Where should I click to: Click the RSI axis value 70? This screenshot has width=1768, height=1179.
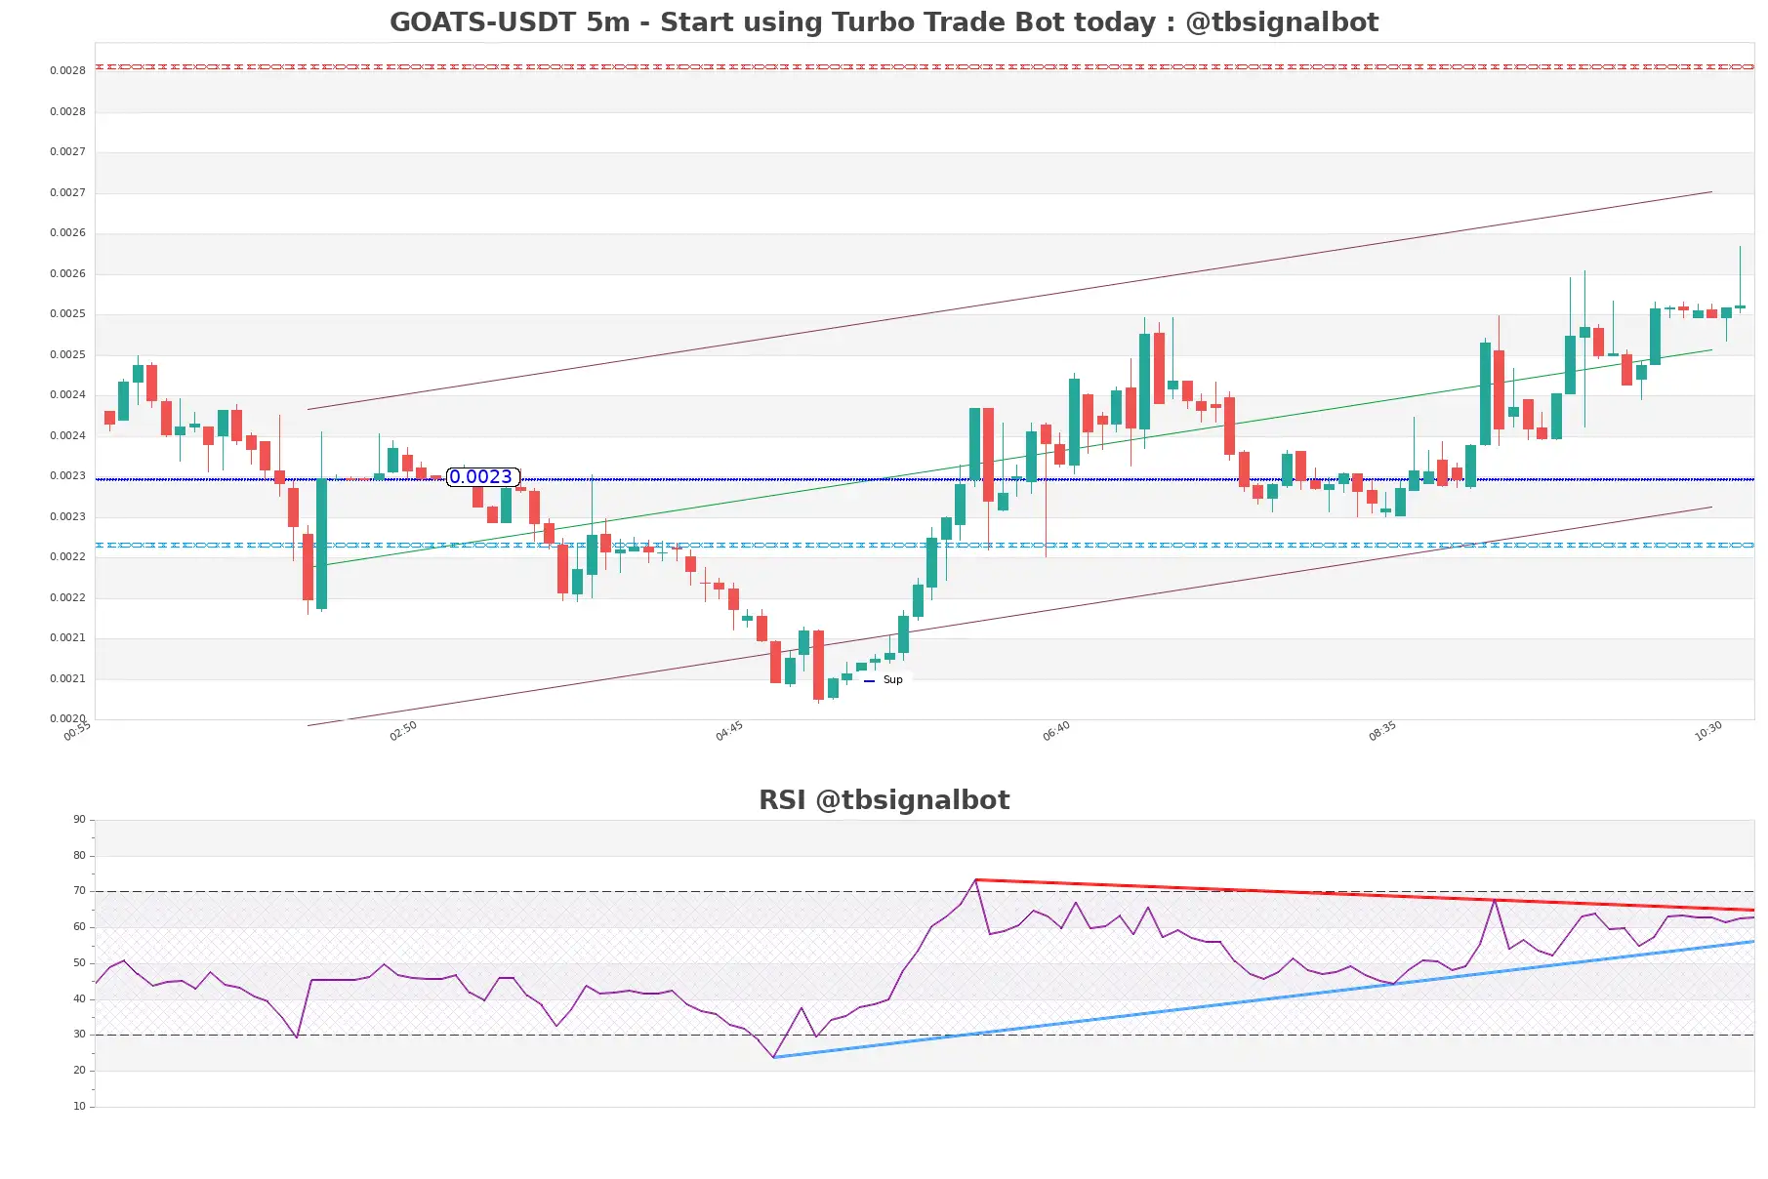click(x=79, y=890)
